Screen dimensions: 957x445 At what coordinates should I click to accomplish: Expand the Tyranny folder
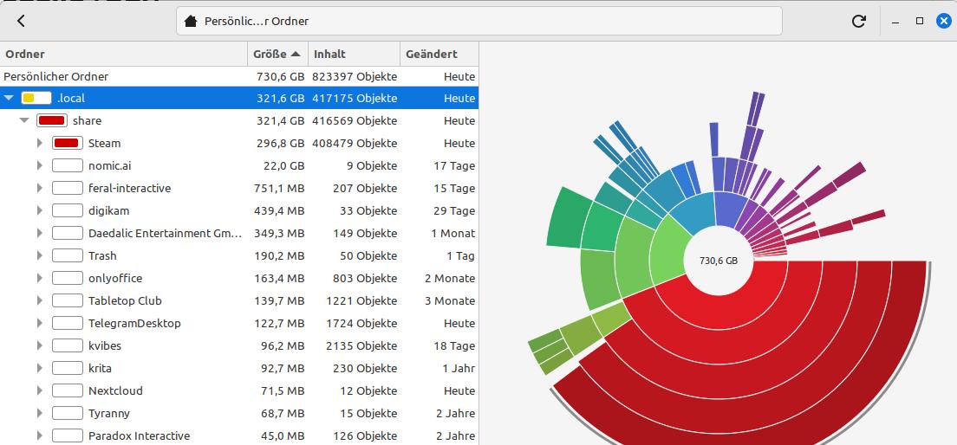[40, 414]
